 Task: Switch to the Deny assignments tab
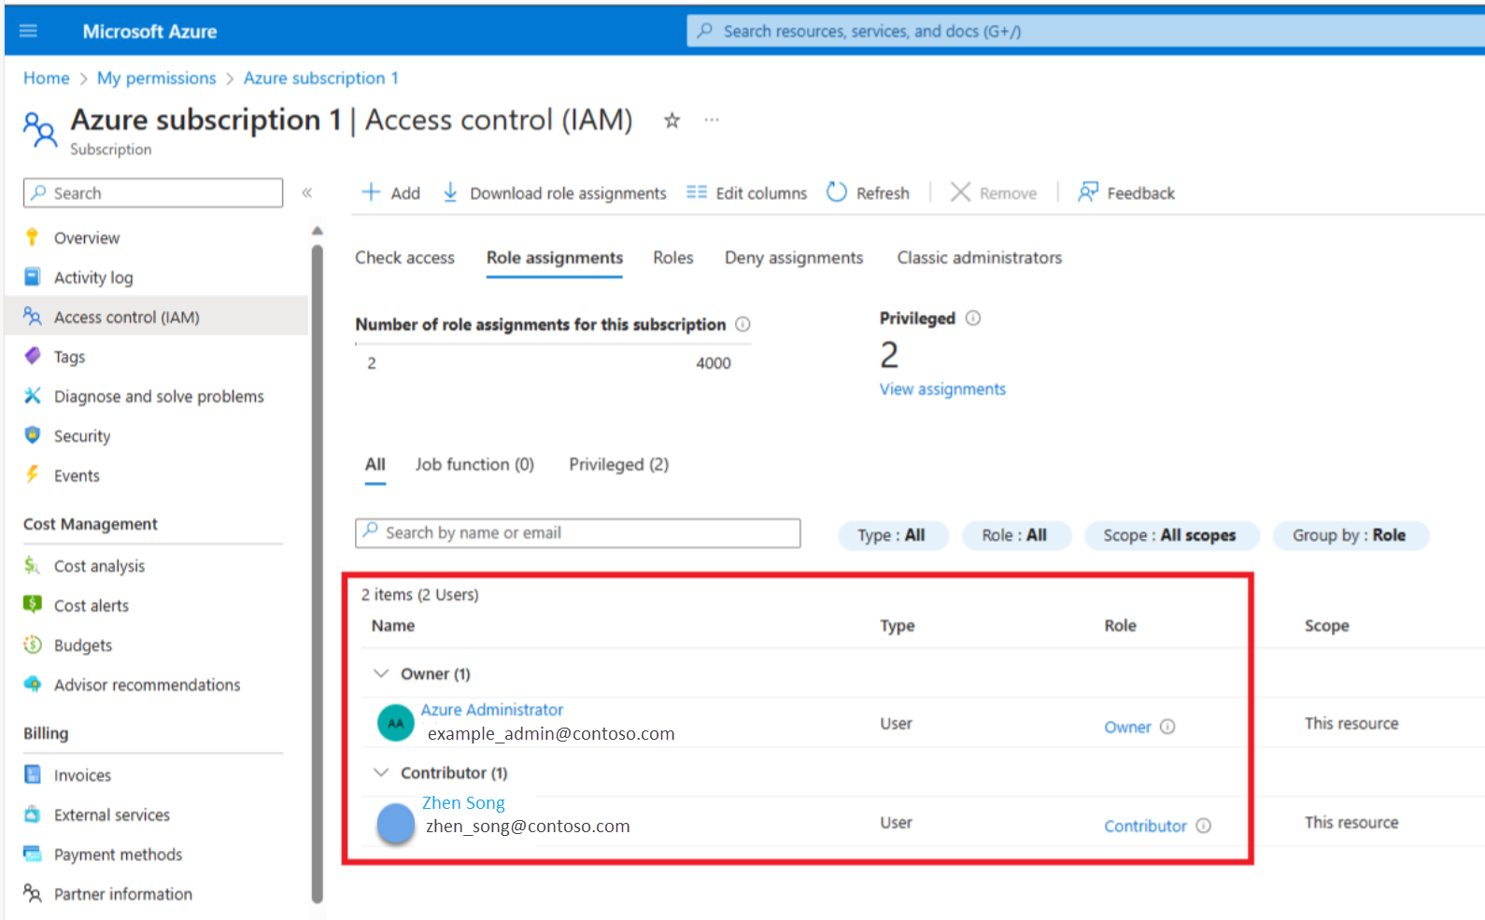click(x=794, y=258)
